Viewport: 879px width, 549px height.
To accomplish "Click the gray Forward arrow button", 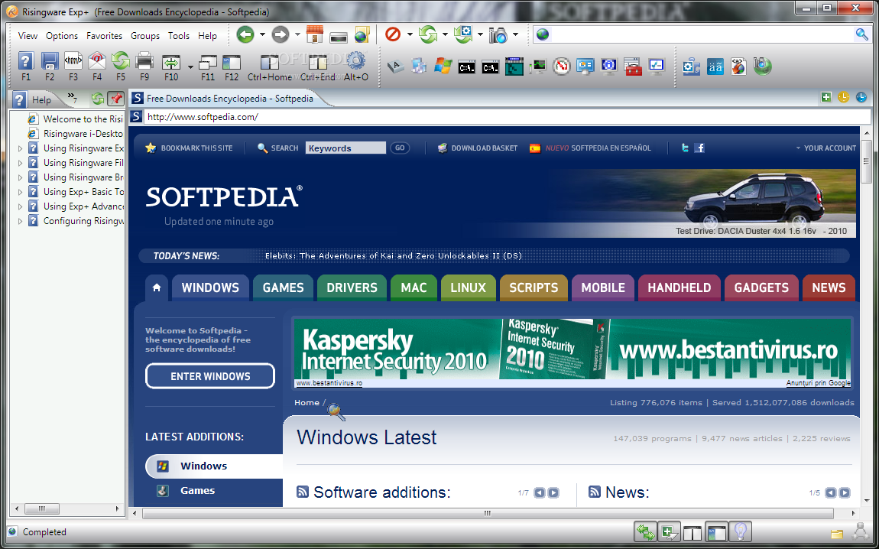I will 281,34.
